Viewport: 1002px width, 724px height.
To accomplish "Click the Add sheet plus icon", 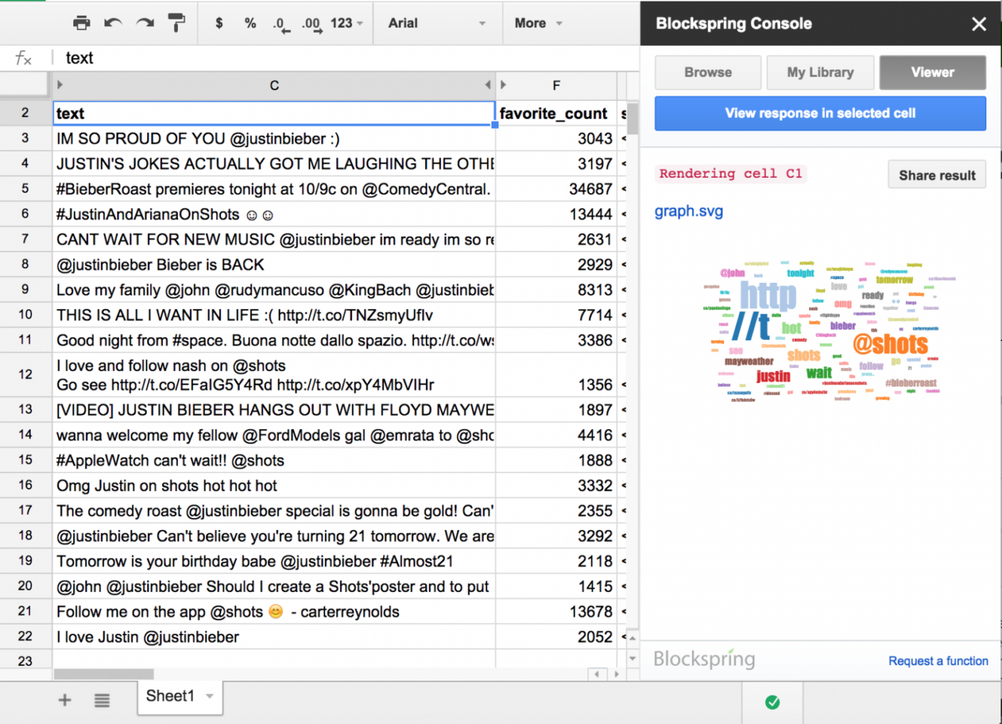I will [65, 700].
